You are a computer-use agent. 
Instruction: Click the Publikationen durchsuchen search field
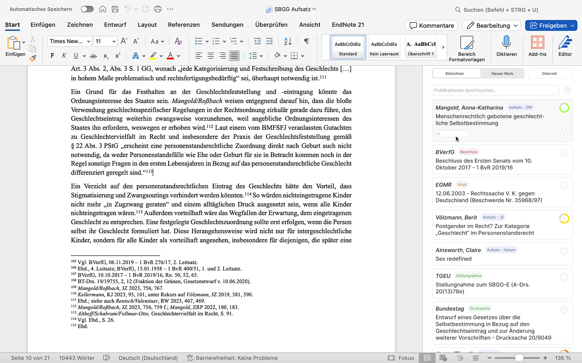[495, 90]
